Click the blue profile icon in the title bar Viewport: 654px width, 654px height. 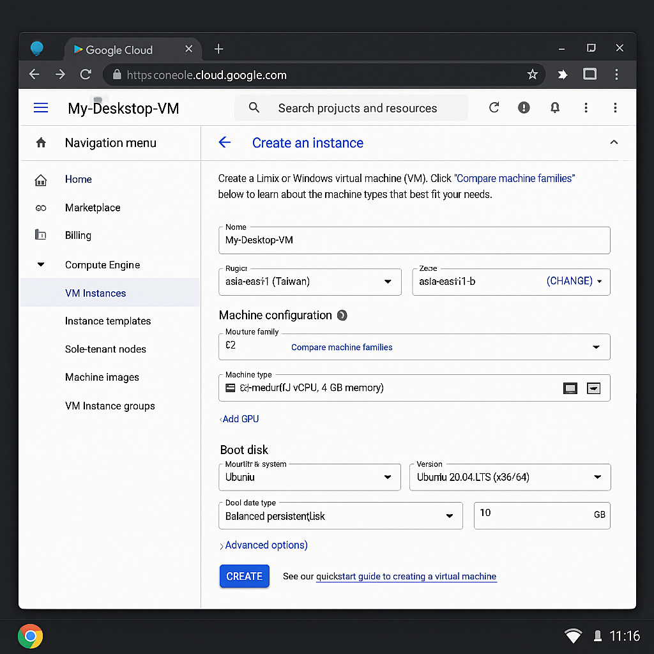[x=37, y=49]
